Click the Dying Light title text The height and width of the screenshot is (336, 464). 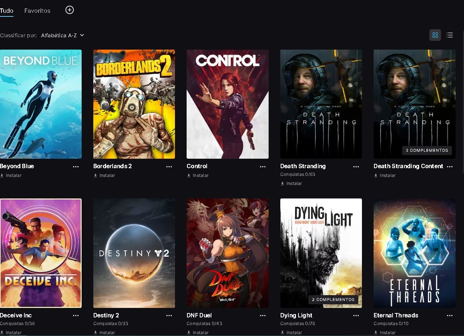click(x=296, y=315)
